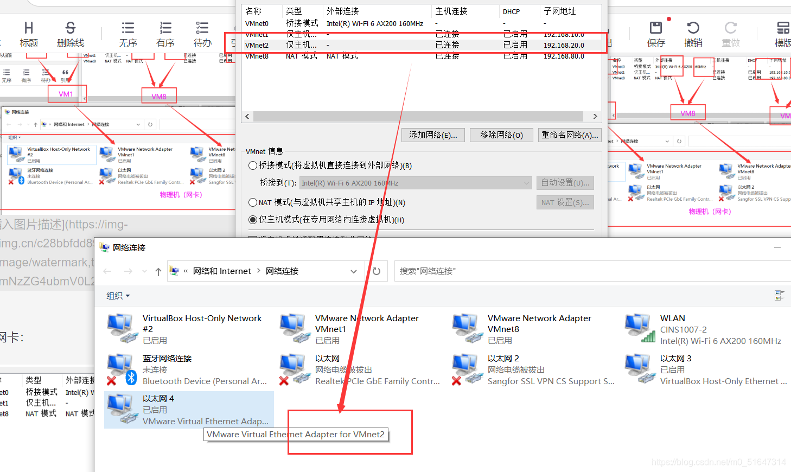The height and width of the screenshot is (472, 791).
Task: Click the horizontal scrollbar right arrow
Action: coord(595,116)
